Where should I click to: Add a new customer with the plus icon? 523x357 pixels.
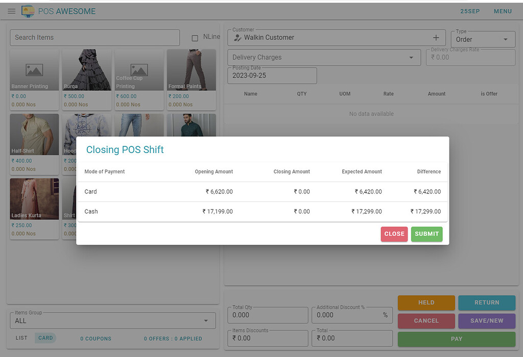[x=436, y=37]
